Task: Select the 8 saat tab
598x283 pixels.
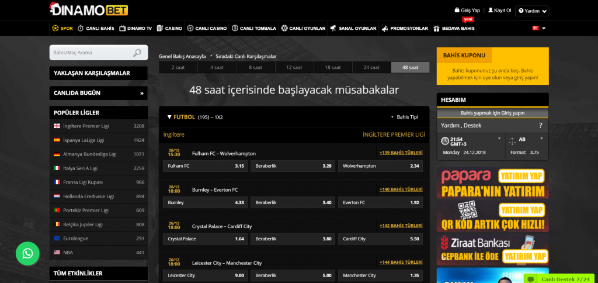Action: (x=256, y=67)
